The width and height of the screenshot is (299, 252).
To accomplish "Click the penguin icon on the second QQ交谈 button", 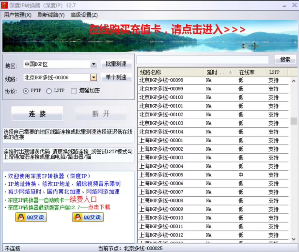I will coord(78,217).
